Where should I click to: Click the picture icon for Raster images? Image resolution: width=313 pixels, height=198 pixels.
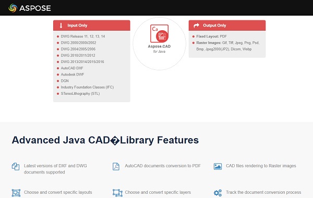click(x=218, y=167)
